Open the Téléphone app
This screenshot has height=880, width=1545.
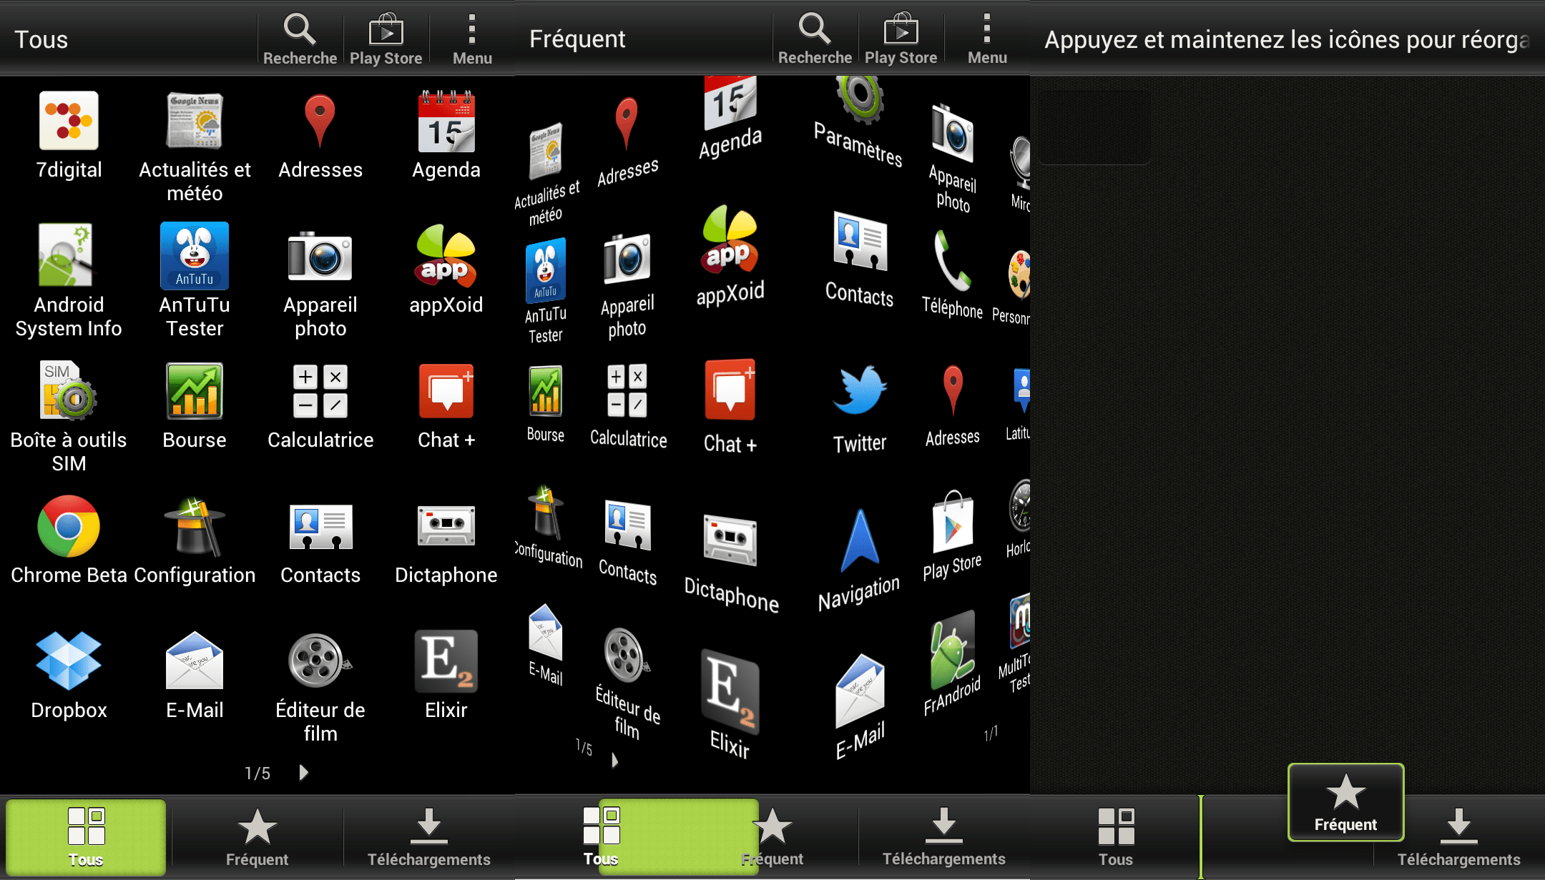pos(952,275)
